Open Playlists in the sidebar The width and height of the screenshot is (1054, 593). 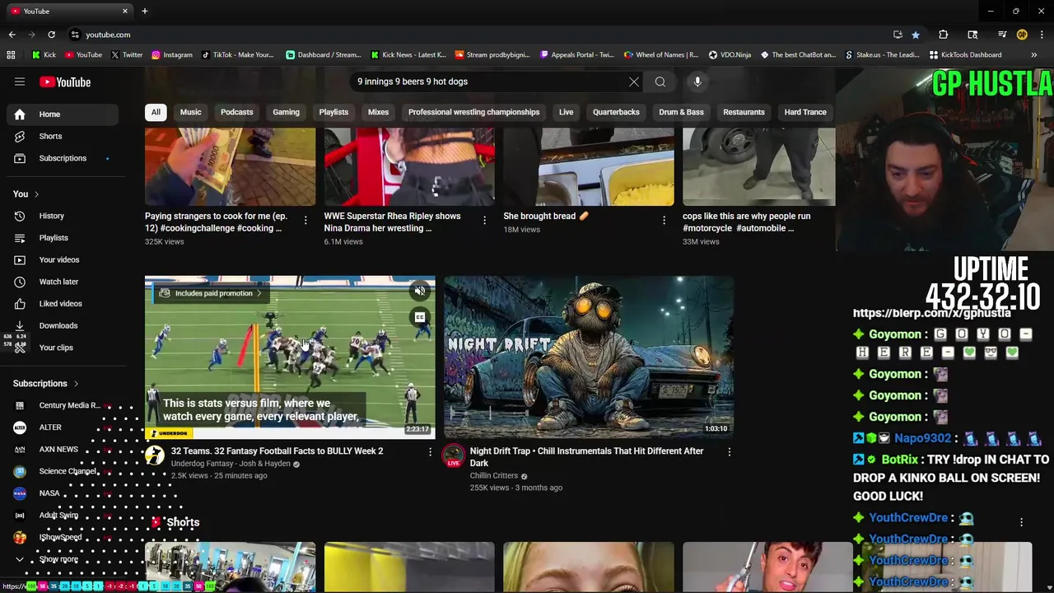pos(64,238)
